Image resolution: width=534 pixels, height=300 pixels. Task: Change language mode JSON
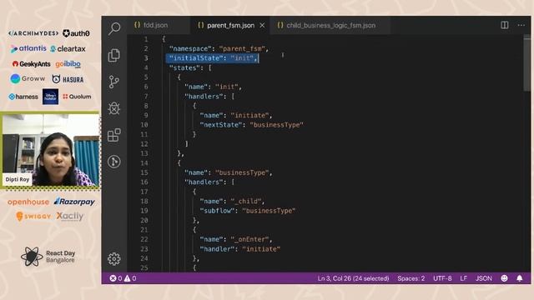click(x=484, y=278)
